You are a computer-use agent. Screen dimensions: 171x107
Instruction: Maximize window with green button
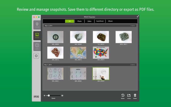pos(39,17)
